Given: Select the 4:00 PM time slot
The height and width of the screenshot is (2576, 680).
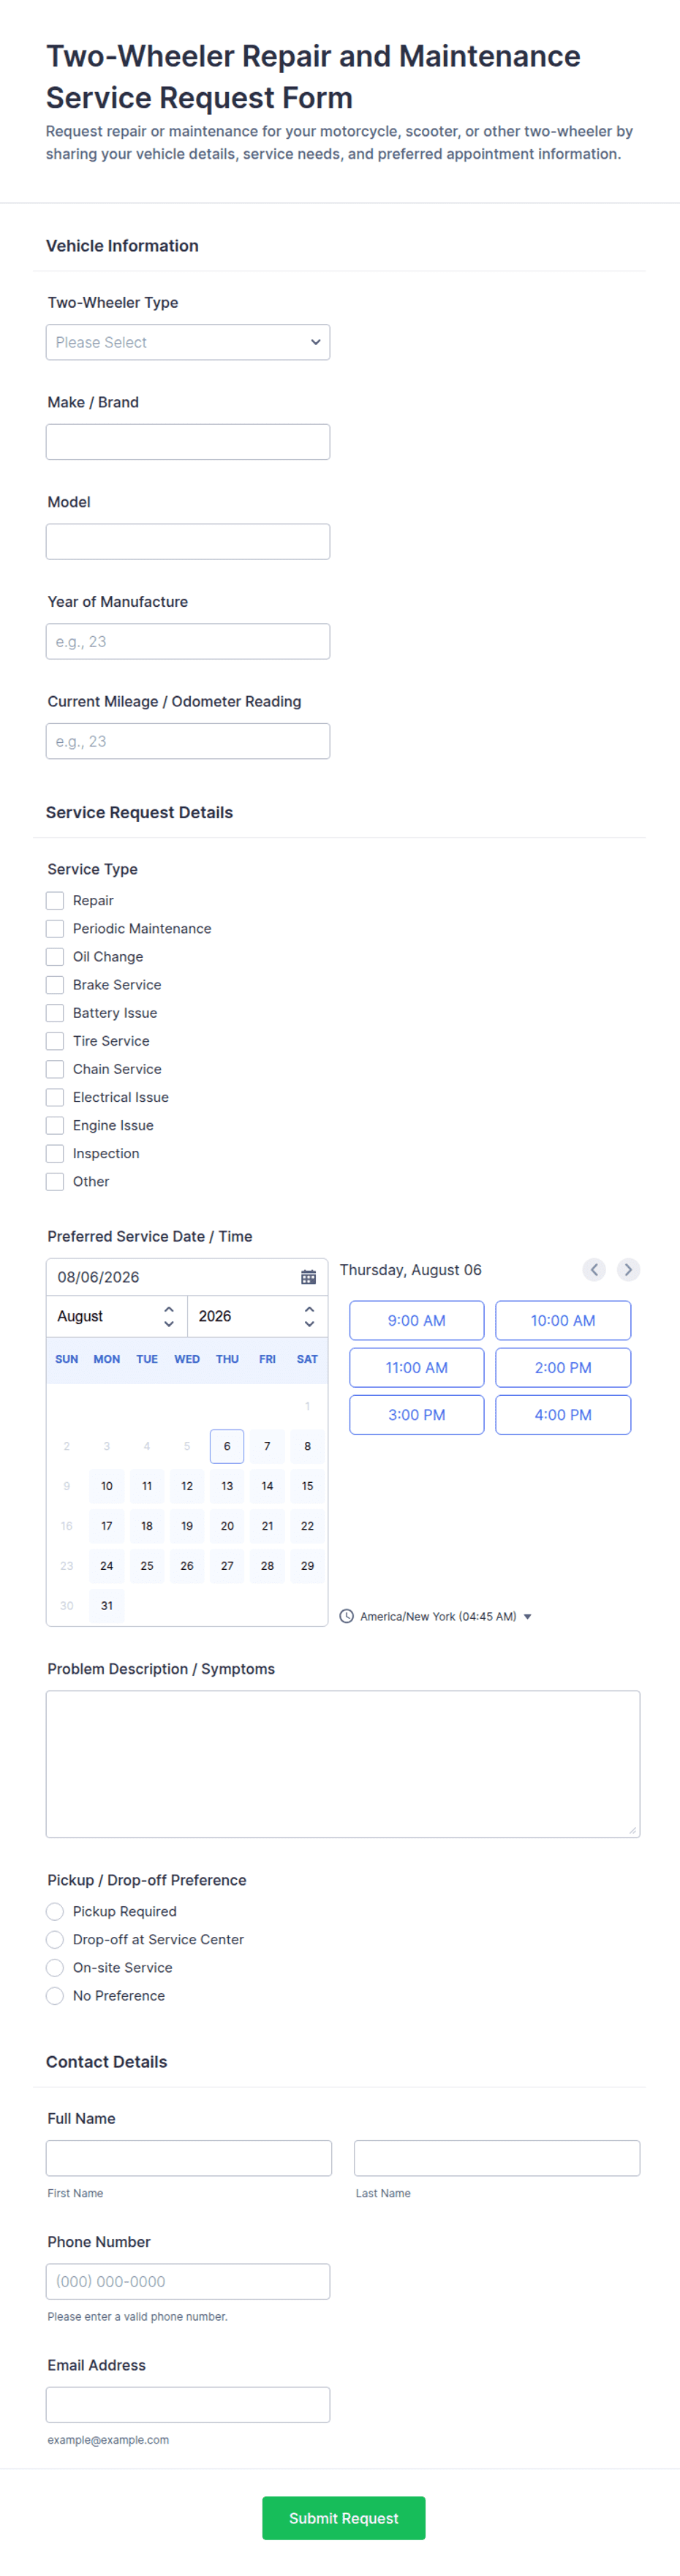Looking at the screenshot, I should click(x=563, y=1415).
